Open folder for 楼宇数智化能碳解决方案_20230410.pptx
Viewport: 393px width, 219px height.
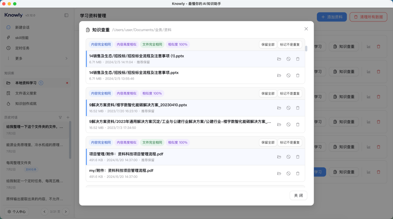279,108
